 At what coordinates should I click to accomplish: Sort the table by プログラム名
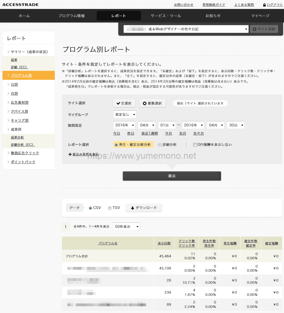108,243
